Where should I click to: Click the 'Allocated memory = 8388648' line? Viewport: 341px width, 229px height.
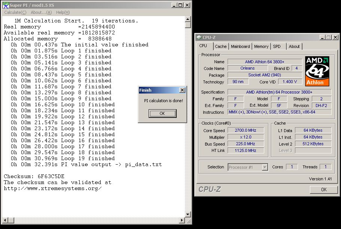(x=58, y=39)
